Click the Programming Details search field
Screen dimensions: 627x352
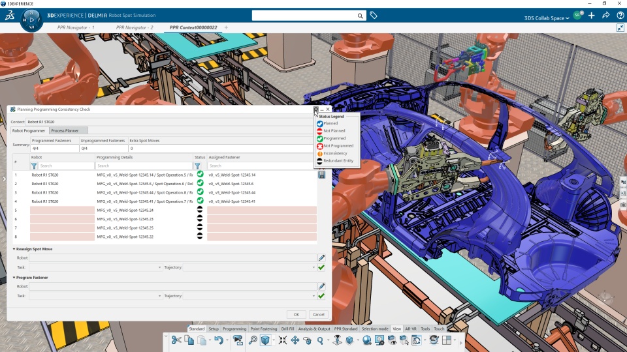[x=144, y=166]
